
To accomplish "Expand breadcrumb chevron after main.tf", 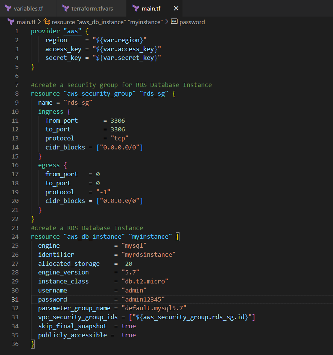I will (x=40, y=22).
